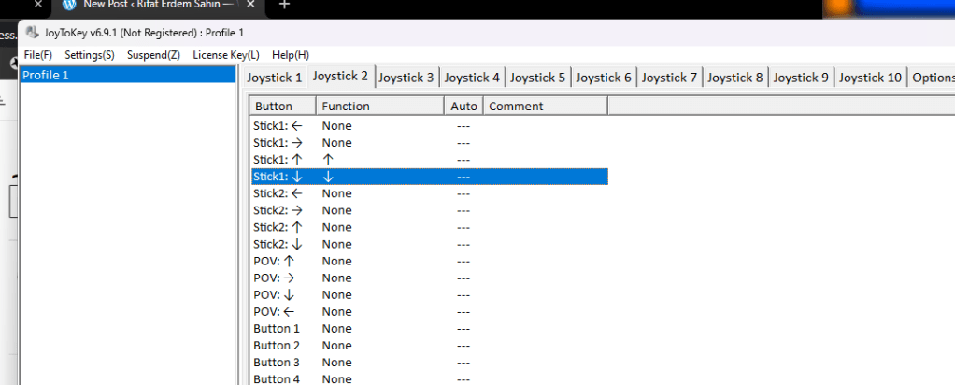Select Profile 1 in profile list
This screenshot has height=385, width=955.
pos(128,75)
